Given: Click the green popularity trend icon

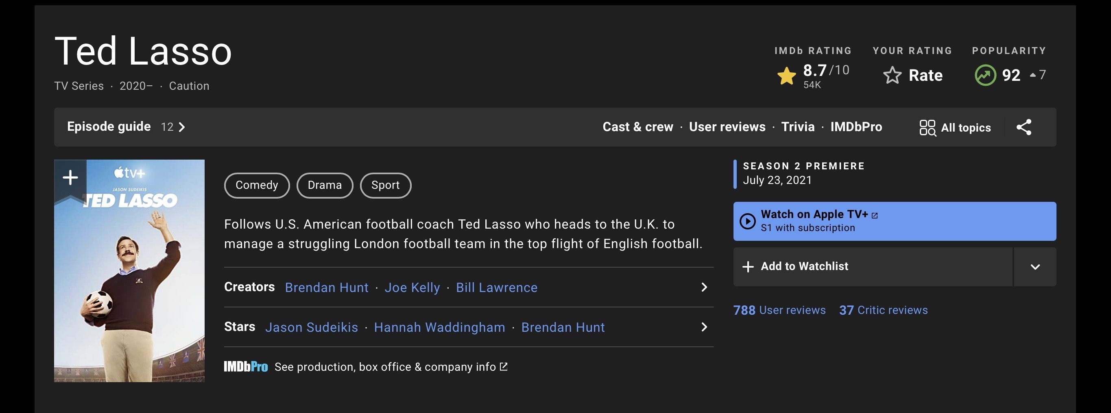Looking at the screenshot, I should point(985,76).
